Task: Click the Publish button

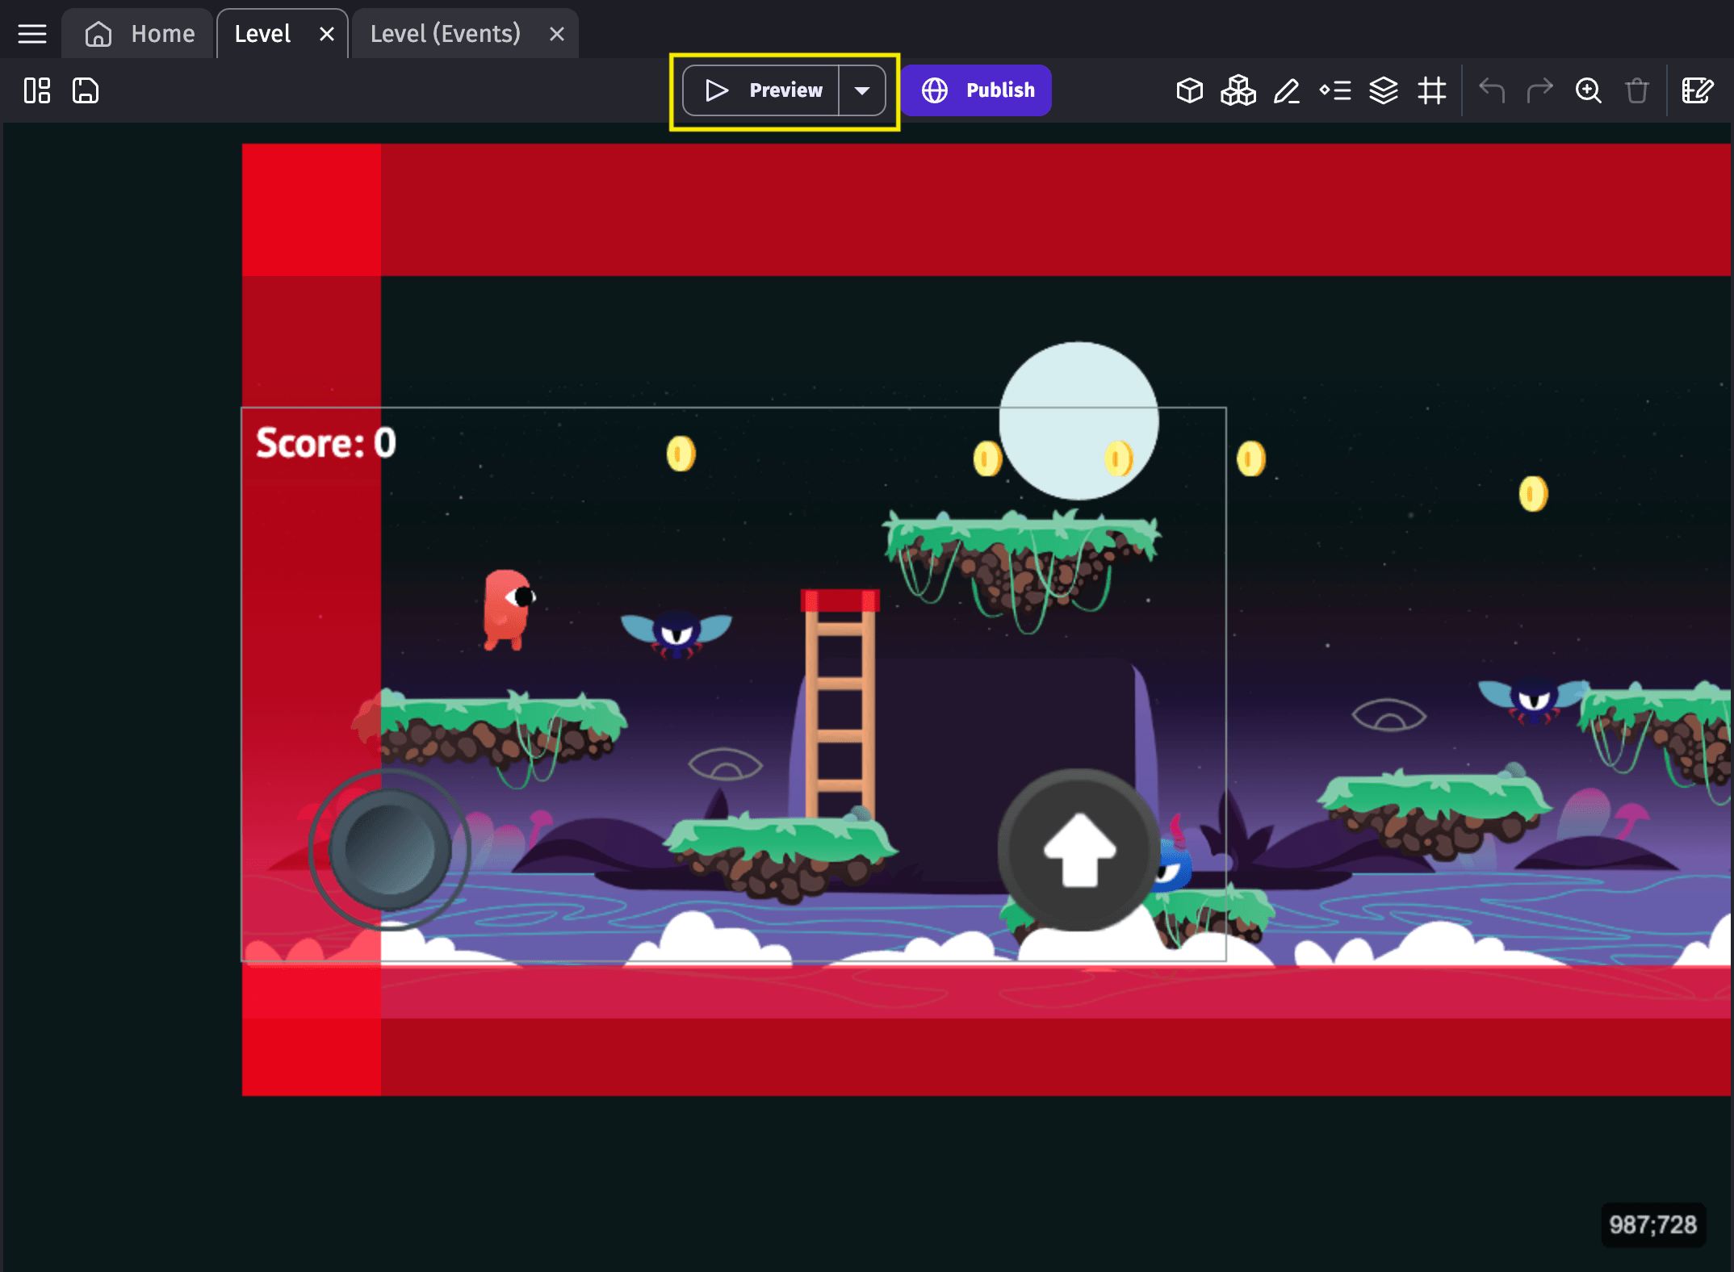Action: coord(977,90)
